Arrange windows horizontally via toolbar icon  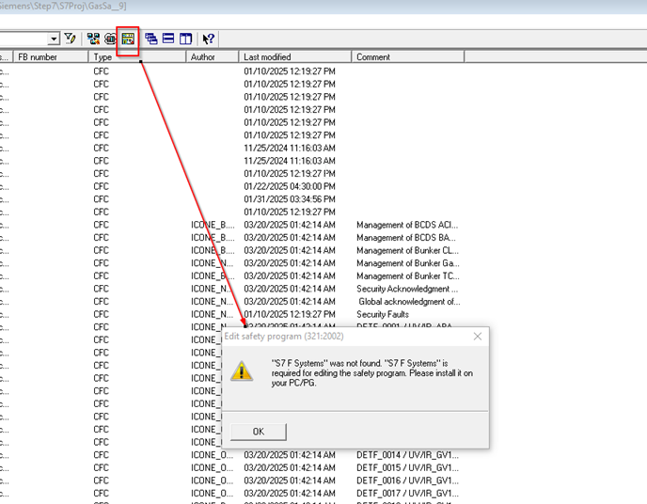(x=168, y=39)
